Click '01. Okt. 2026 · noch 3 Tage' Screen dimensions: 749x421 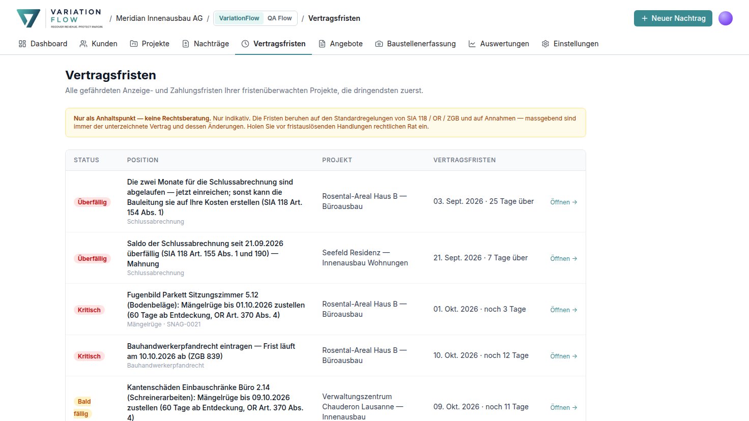pyautogui.click(x=479, y=309)
